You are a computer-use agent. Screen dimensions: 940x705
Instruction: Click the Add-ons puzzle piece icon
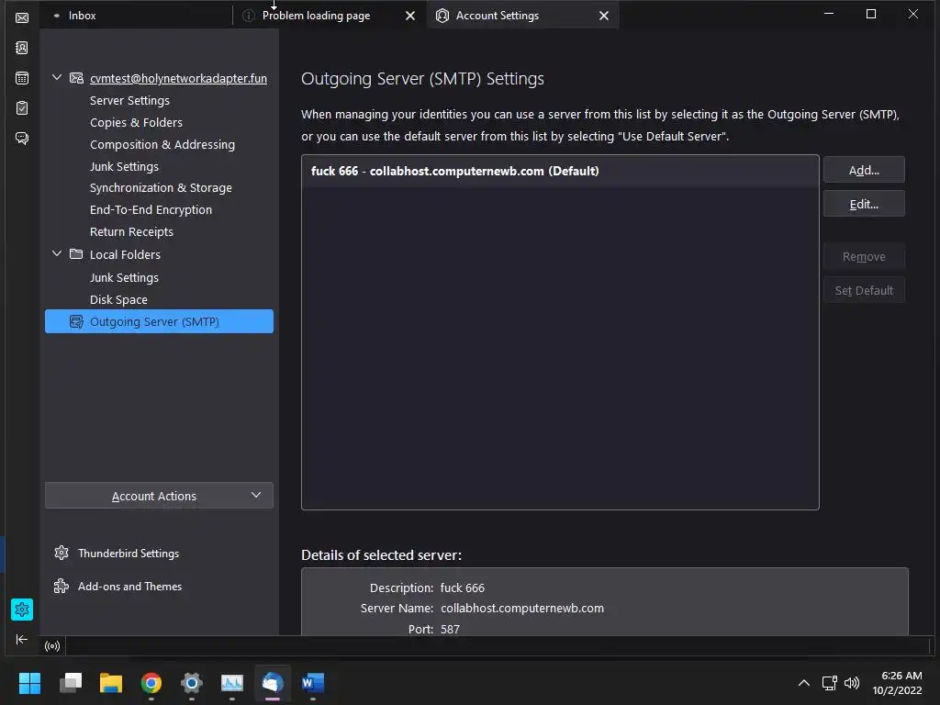62,586
